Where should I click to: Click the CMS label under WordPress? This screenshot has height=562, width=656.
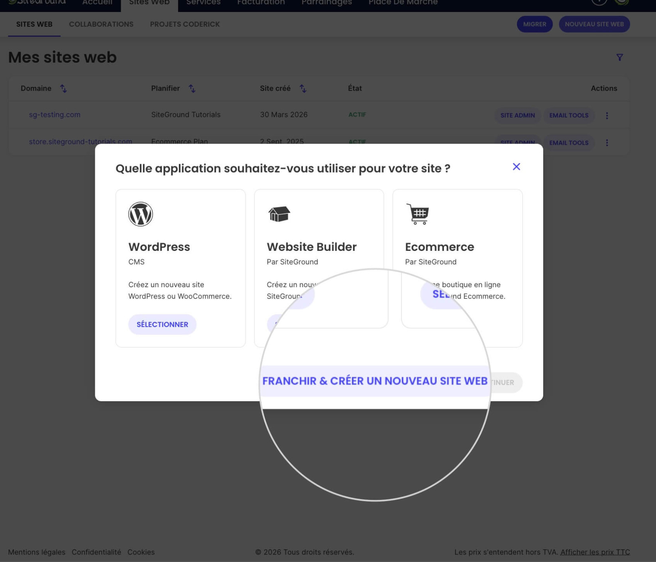pyautogui.click(x=136, y=262)
